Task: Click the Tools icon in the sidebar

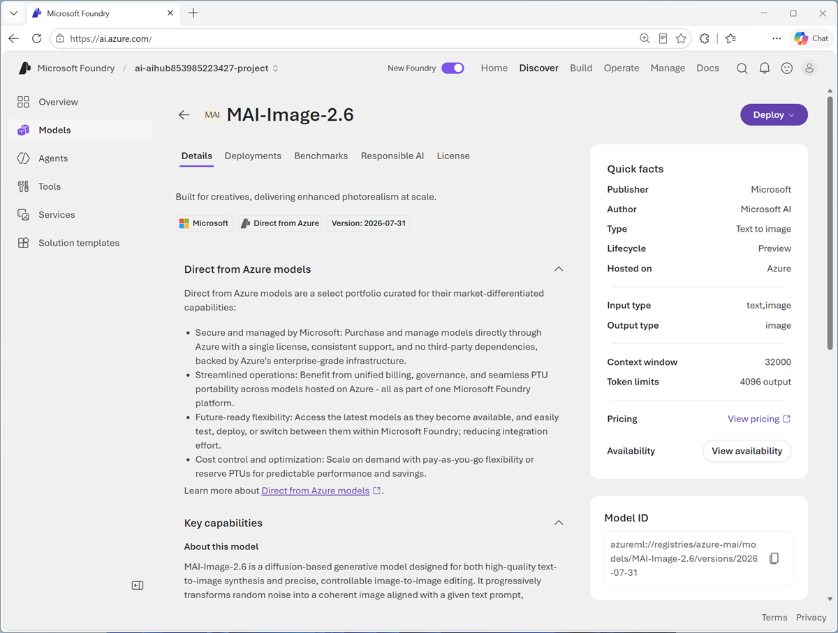Action: [x=23, y=186]
